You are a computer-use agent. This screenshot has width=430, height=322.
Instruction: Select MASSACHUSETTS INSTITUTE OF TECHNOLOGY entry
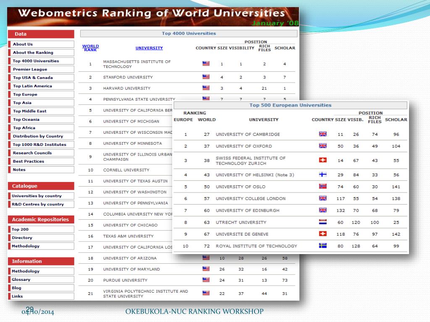(137, 64)
